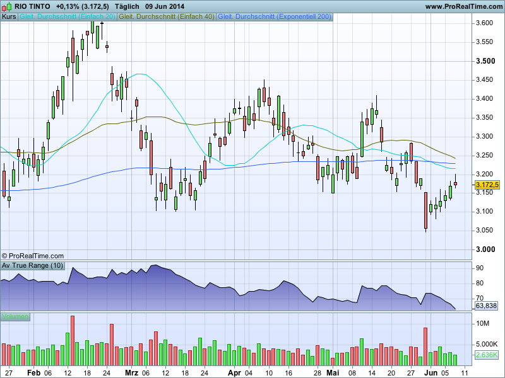Viewport: 505px width, 378px height.
Task: Click the yellow 3.172,5 price tag
Action: coord(487,185)
